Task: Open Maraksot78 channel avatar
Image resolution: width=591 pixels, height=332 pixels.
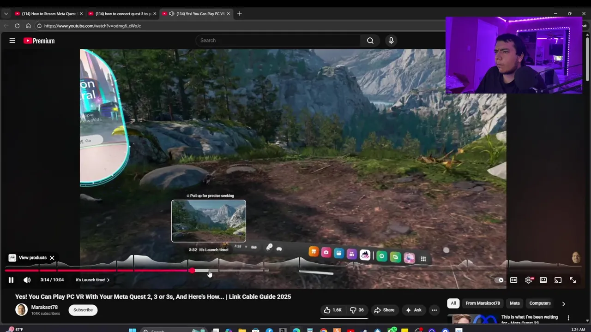Action: pyautogui.click(x=21, y=310)
